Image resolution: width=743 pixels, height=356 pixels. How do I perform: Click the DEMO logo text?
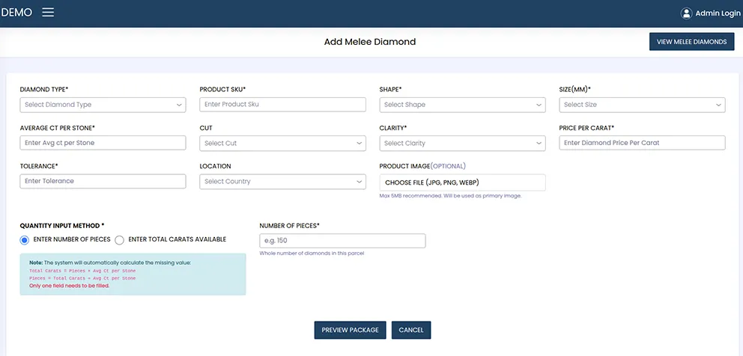point(16,13)
